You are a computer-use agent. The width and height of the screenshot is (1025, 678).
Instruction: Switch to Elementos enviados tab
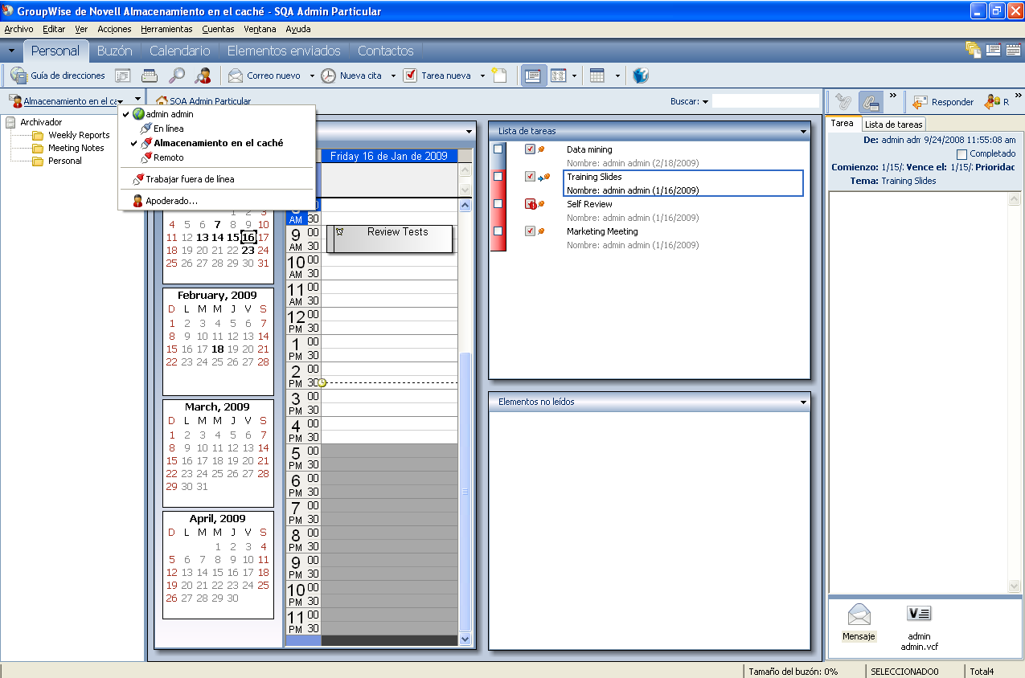(284, 51)
